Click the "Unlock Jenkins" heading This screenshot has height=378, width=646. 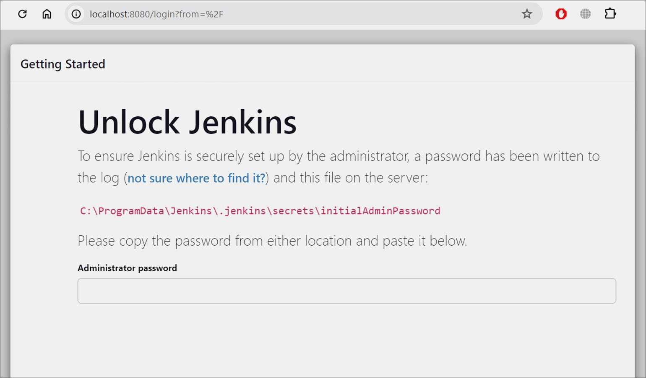pos(187,122)
